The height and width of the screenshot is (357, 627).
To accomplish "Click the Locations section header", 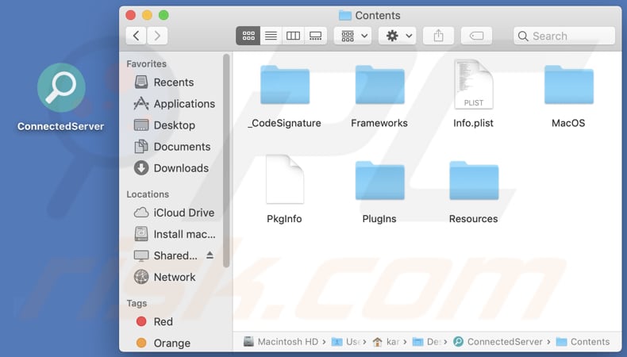I will [x=148, y=194].
